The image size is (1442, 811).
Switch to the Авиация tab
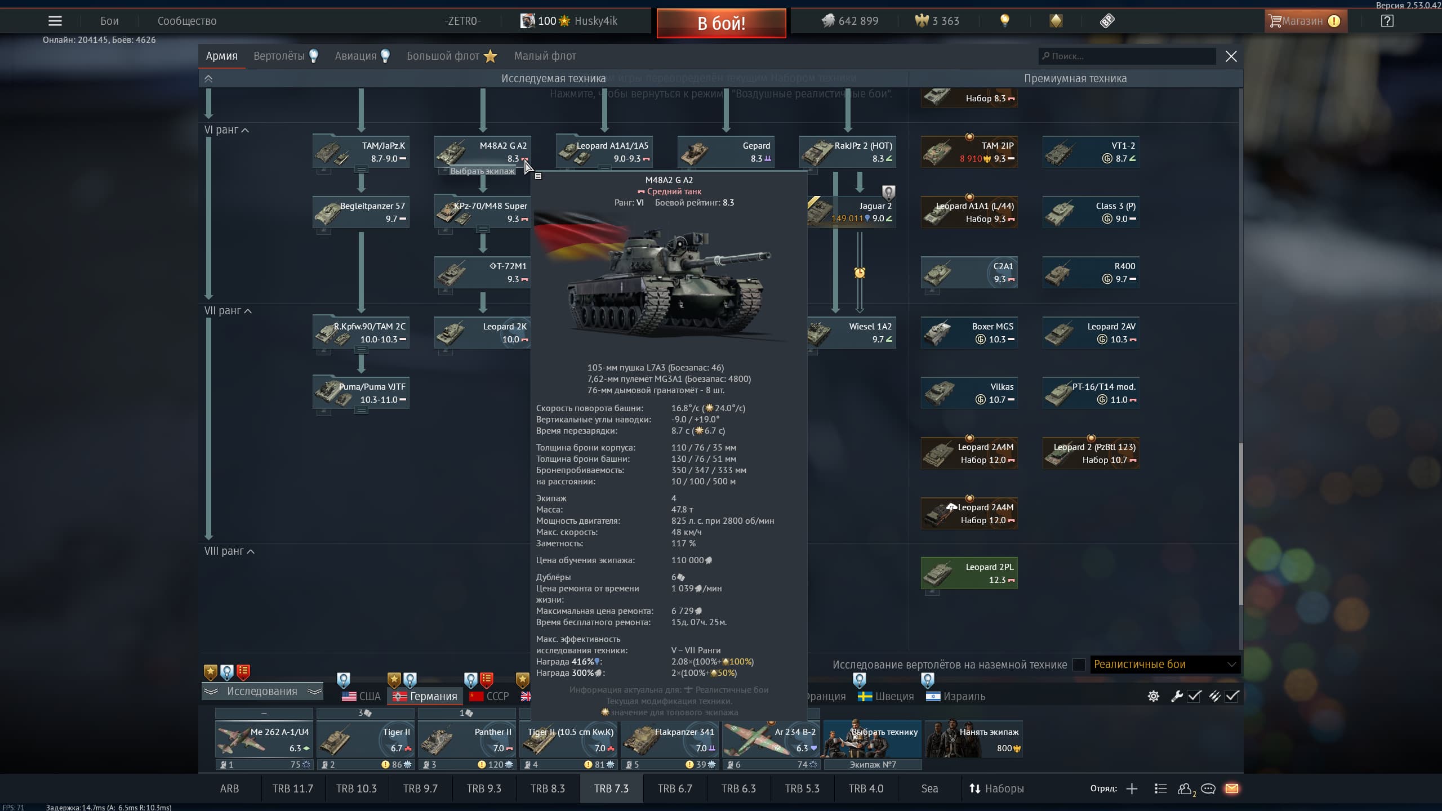click(355, 56)
